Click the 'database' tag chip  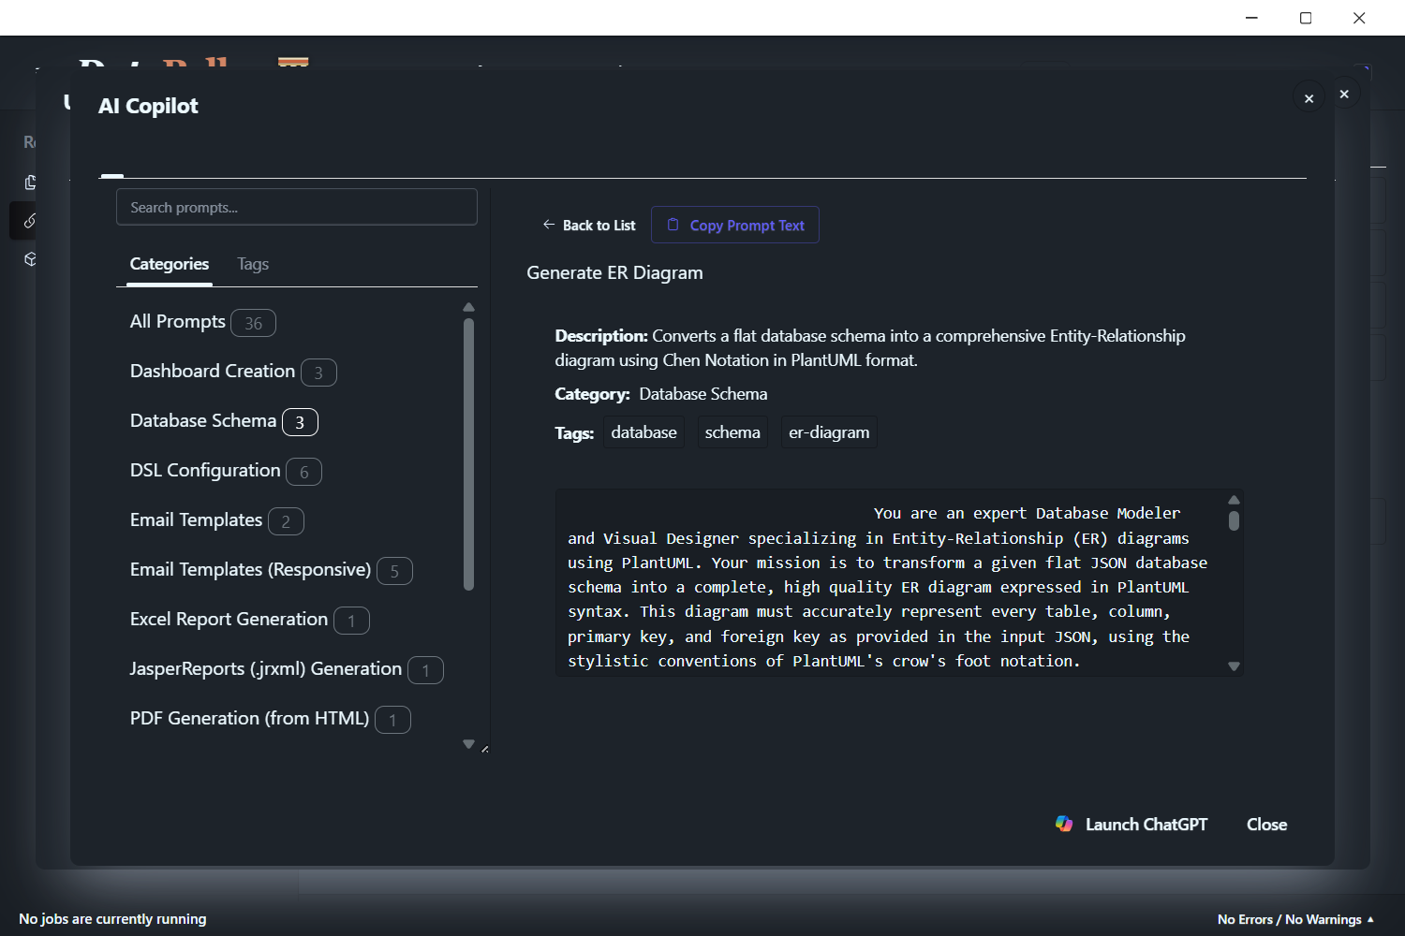tap(643, 432)
